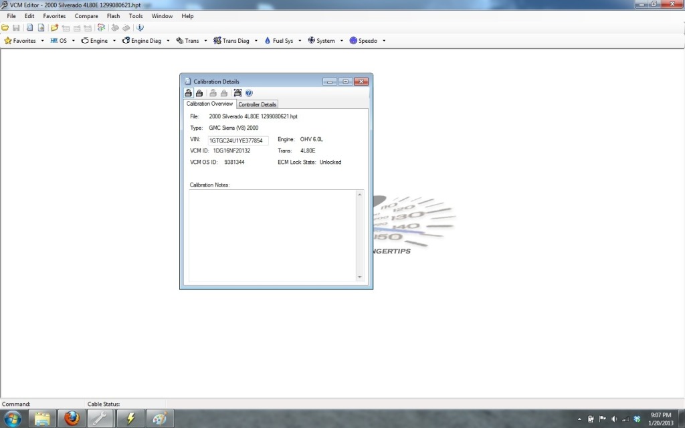Viewport: 685px width, 428px height.
Task: Open the Fuel Sys toolbar button
Action: click(279, 41)
